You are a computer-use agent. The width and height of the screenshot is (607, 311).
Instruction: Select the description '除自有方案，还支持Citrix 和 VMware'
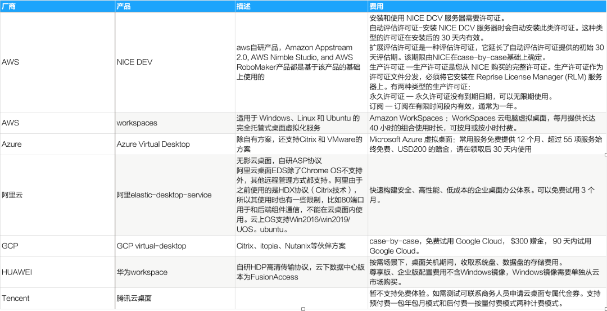[x=301, y=145]
